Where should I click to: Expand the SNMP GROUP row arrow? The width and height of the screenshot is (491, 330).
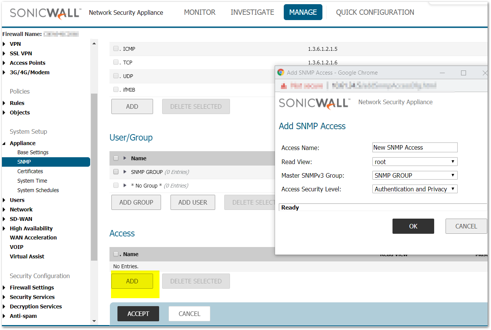pyautogui.click(x=125, y=172)
